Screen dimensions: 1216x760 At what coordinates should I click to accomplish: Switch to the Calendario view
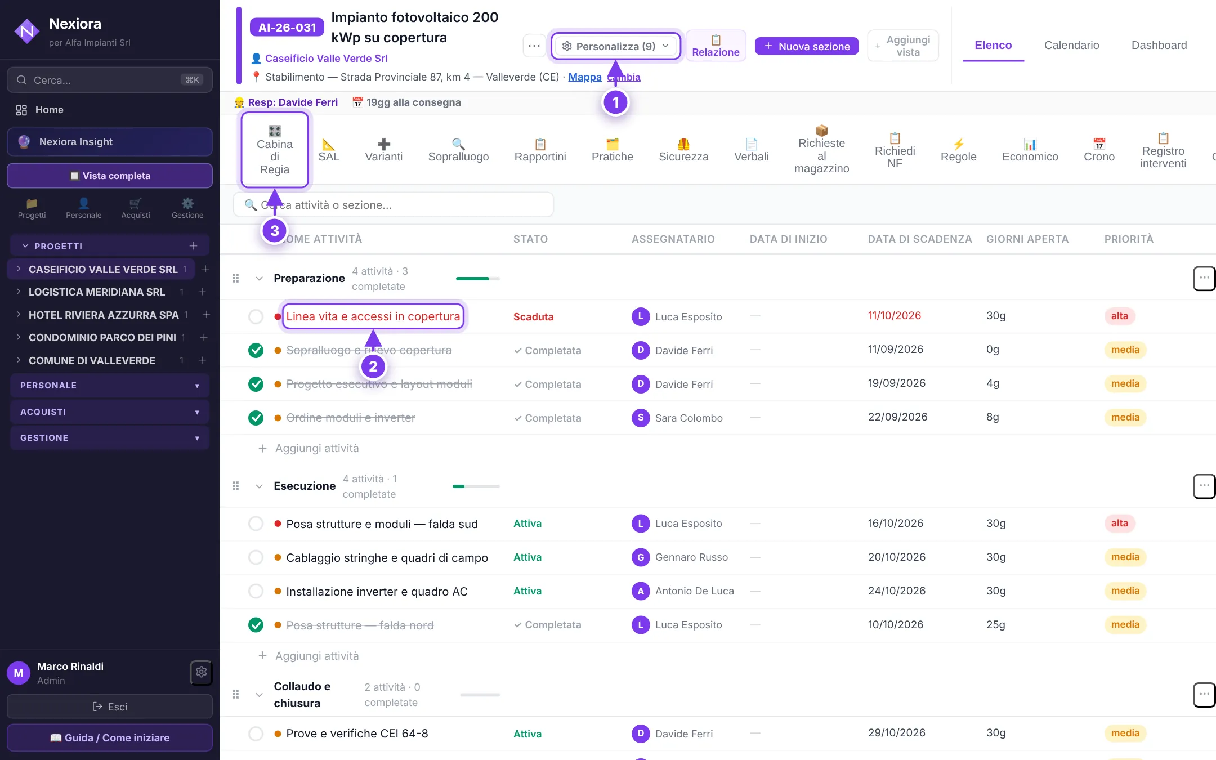(1071, 45)
